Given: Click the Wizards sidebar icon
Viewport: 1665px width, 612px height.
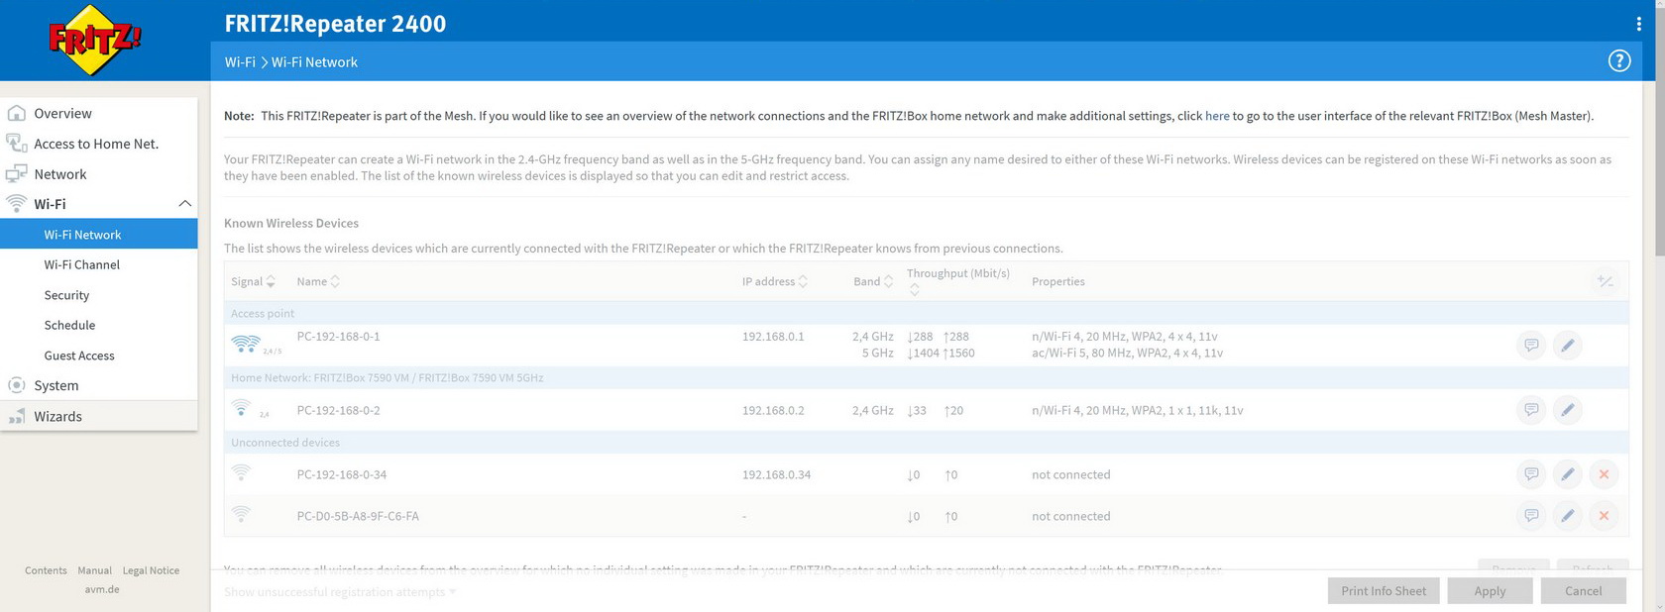Looking at the screenshot, I should pyautogui.click(x=16, y=416).
